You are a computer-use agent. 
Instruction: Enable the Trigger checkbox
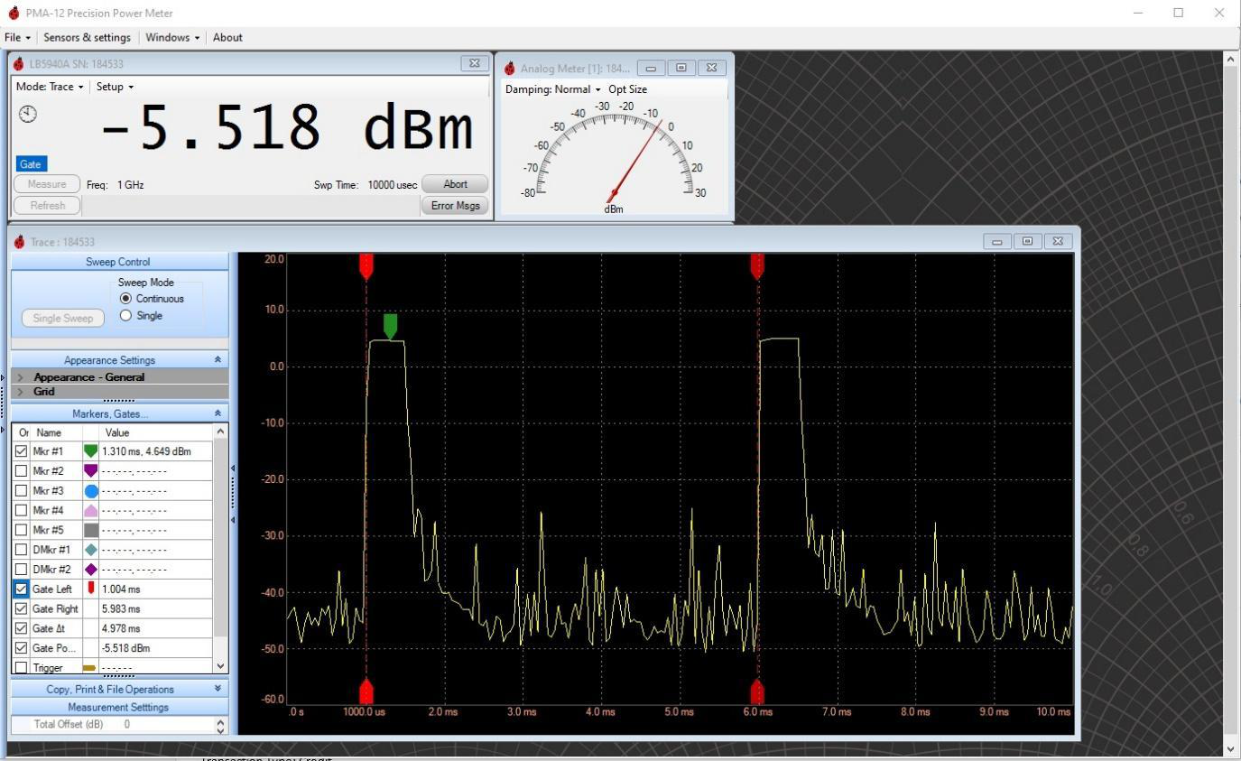pyautogui.click(x=22, y=667)
